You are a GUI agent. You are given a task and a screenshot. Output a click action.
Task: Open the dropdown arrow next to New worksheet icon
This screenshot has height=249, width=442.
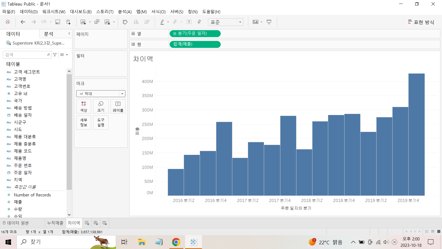click(x=90, y=22)
